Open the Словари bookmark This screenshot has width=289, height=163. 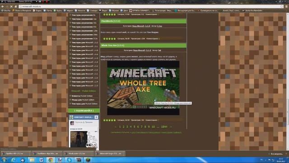coord(92,10)
